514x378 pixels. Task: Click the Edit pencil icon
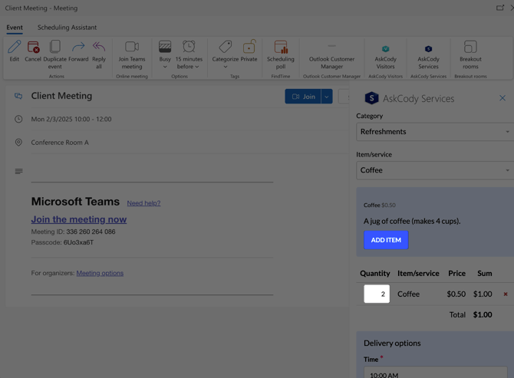[x=14, y=47]
